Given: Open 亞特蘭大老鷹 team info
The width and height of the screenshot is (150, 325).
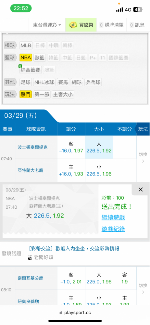Looking at the screenshot, I should [30, 170].
